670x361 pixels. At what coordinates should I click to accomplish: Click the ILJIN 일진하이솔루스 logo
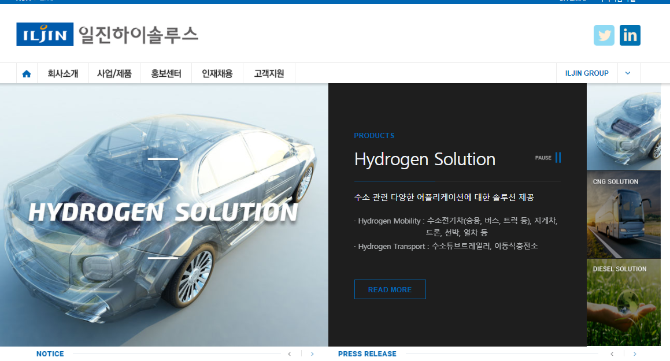click(x=108, y=34)
